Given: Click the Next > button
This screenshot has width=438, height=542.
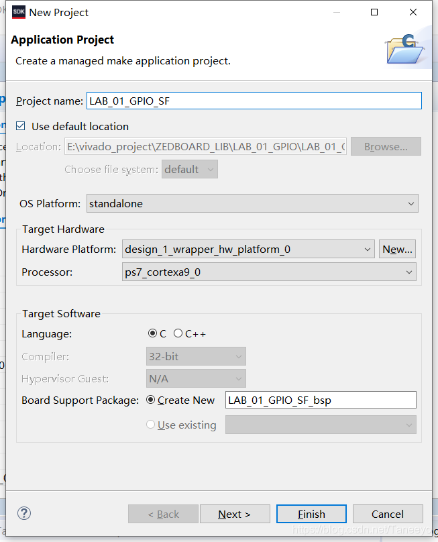Looking at the screenshot, I should tap(235, 514).
